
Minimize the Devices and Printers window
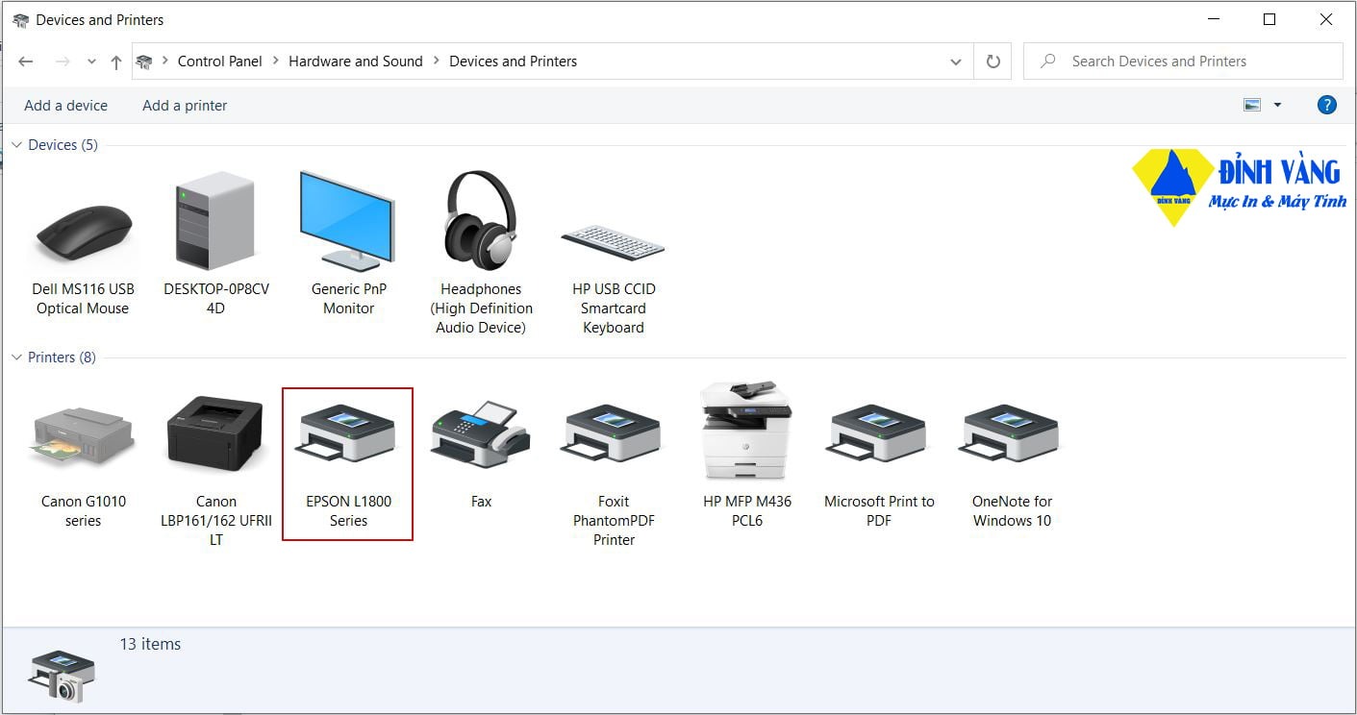click(1214, 20)
